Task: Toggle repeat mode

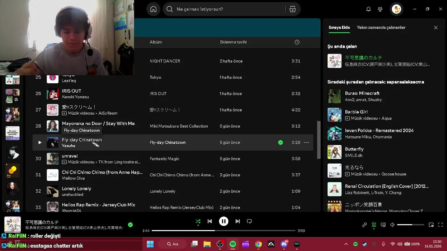Action: [249, 221]
